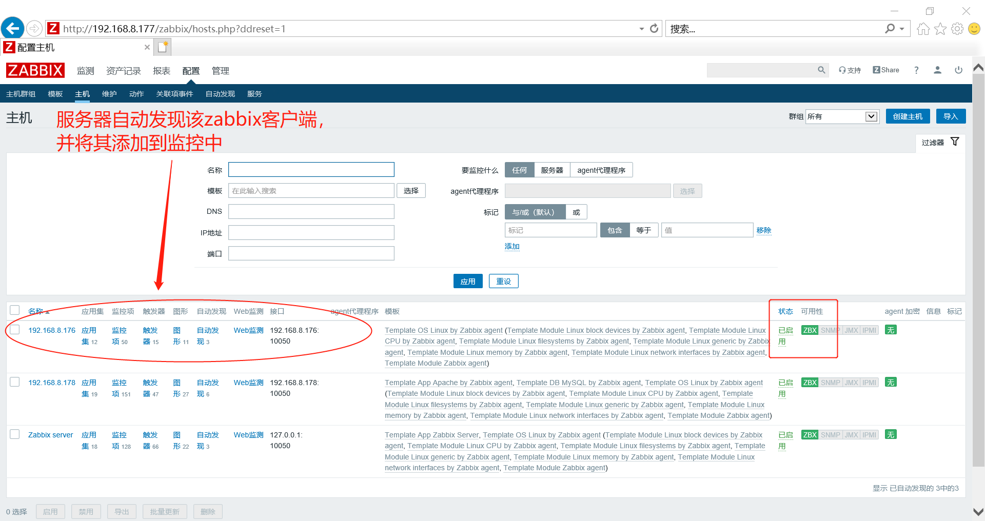Select 或 tag evaluation mode
This screenshot has height=521, width=985.
tap(576, 212)
